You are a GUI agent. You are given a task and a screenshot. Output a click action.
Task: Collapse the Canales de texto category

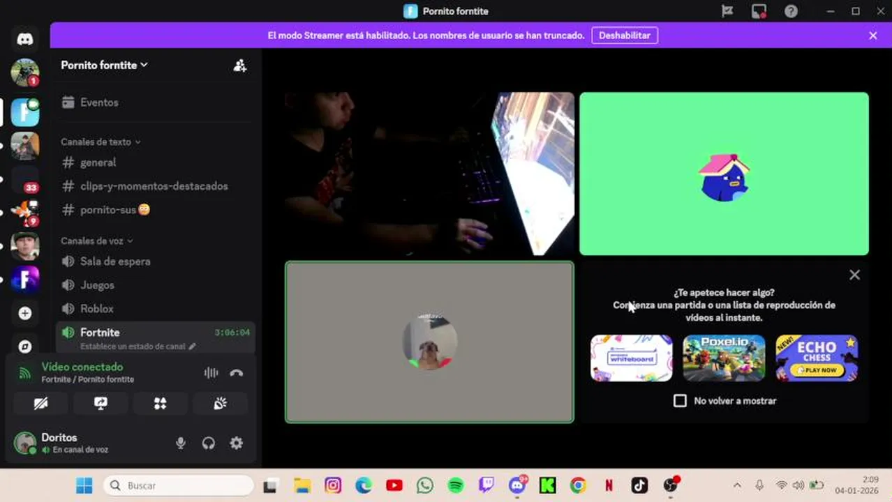[x=101, y=142]
